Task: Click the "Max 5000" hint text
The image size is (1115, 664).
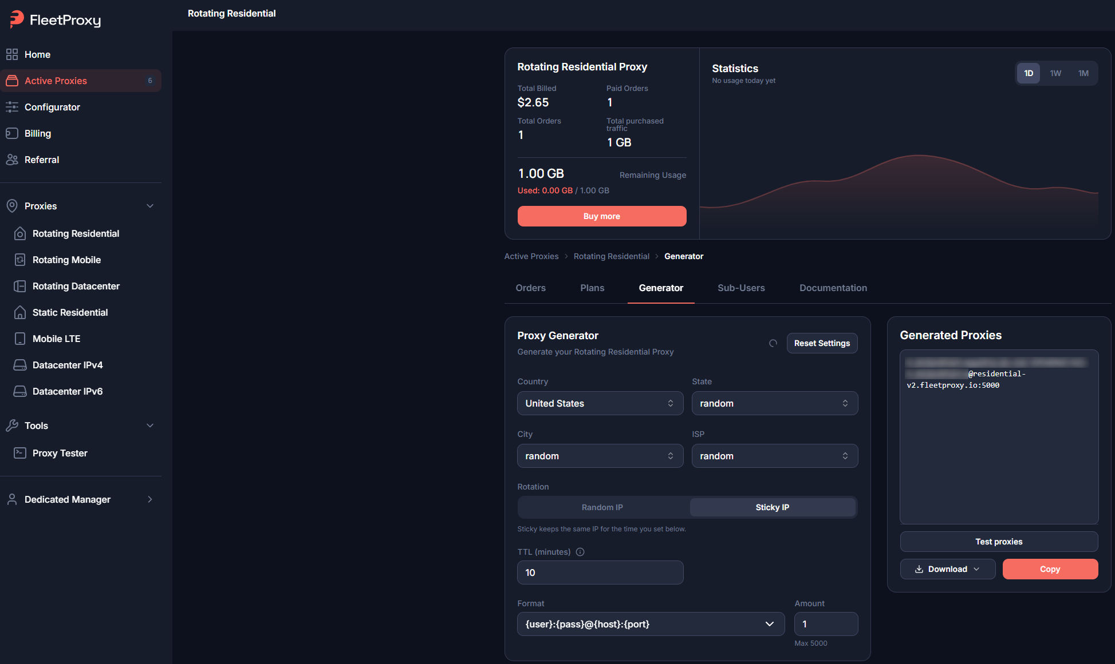Action: click(x=811, y=643)
